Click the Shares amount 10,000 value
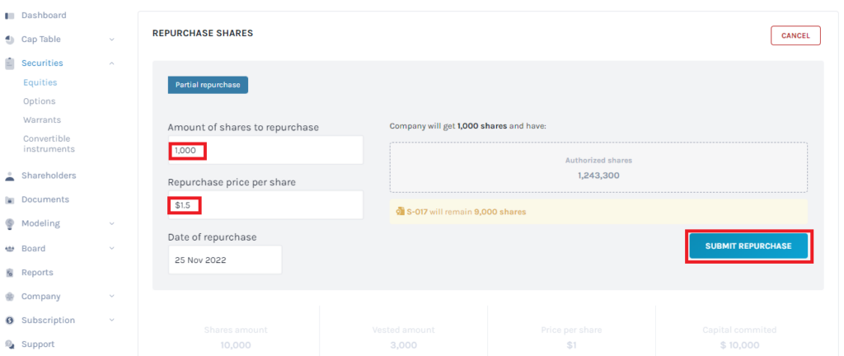The height and width of the screenshot is (356, 844). (x=235, y=345)
